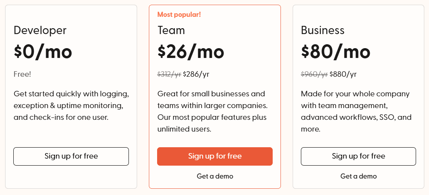Click the $26/mo price text

tap(191, 52)
